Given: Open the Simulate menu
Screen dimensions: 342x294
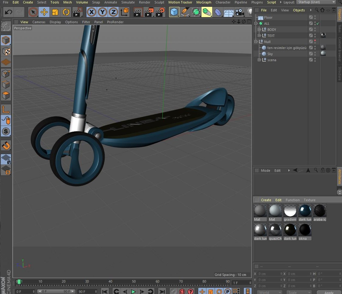Looking at the screenshot, I should coord(128,2).
